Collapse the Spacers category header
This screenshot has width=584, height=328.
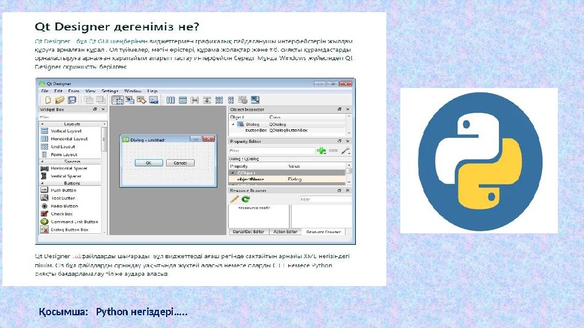tap(70, 162)
